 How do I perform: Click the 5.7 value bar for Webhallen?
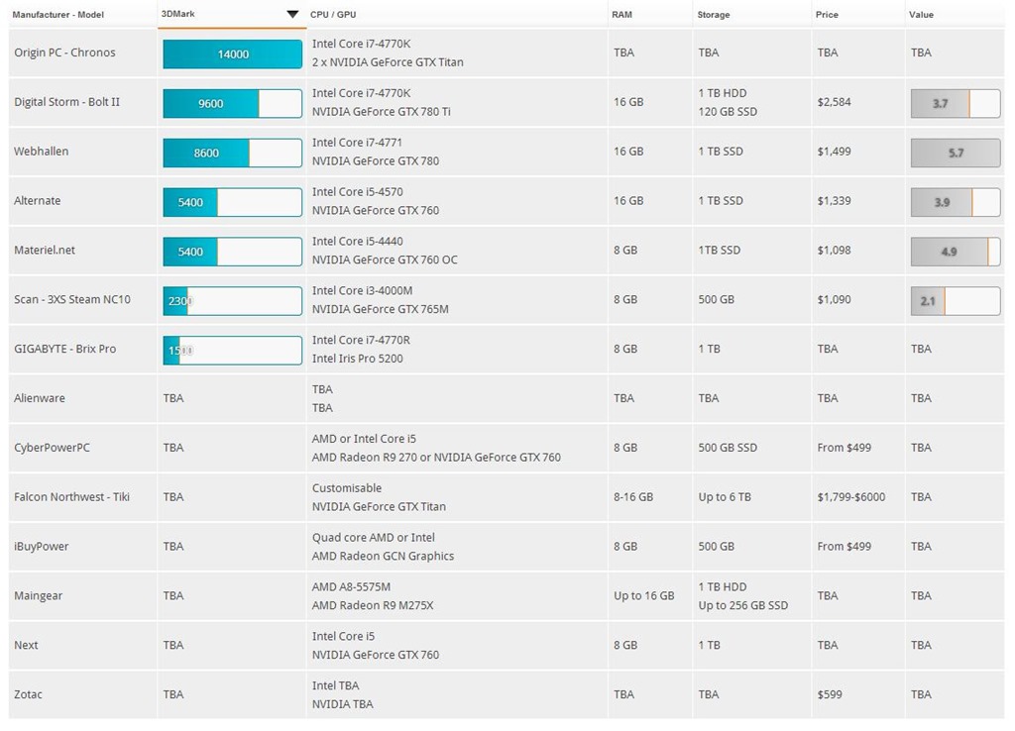tap(956, 153)
